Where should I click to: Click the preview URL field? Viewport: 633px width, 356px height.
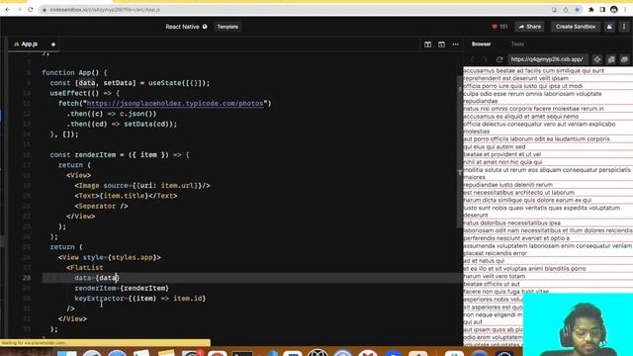(x=547, y=59)
